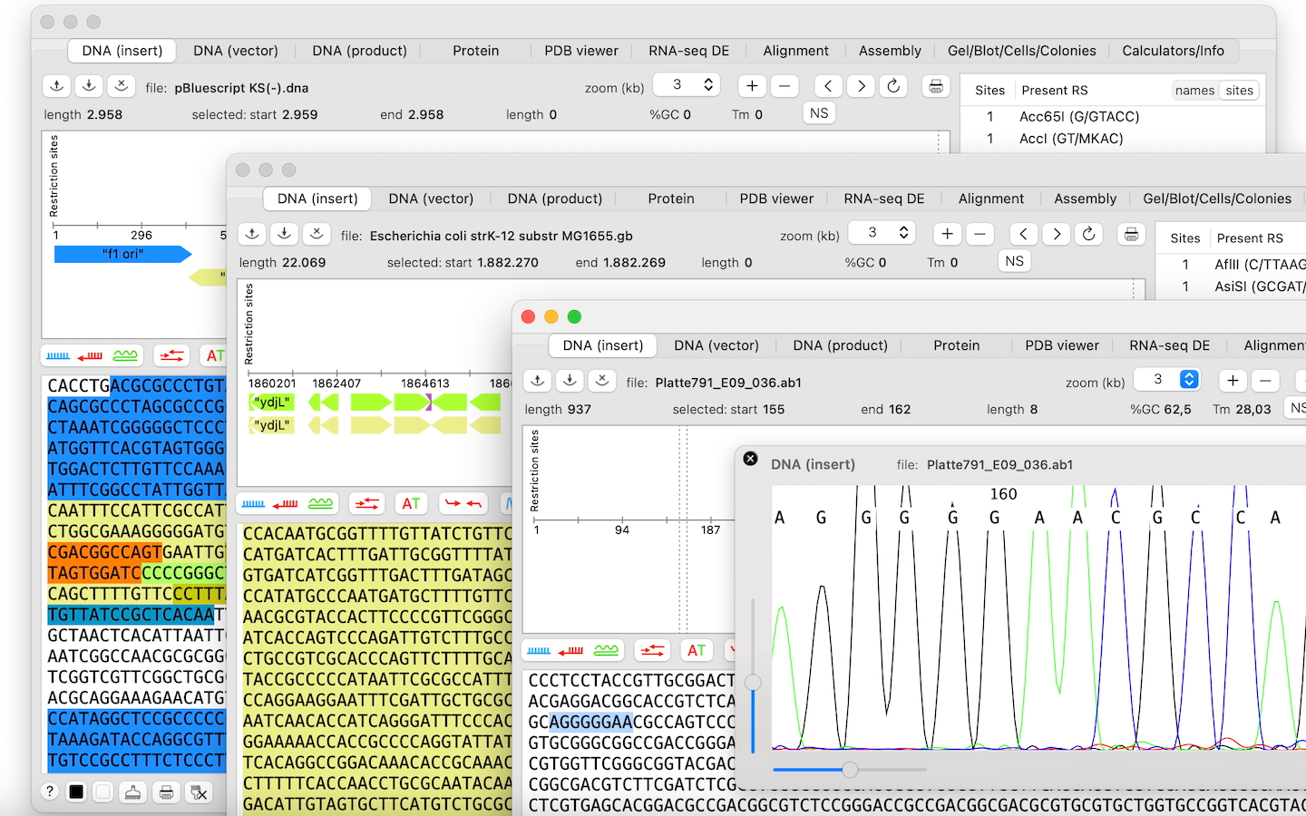Image resolution: width=1306 pixels, height=816 pixels.
Task: Open PDB viewer tab in the Platte791 window
Action: 1061,345
